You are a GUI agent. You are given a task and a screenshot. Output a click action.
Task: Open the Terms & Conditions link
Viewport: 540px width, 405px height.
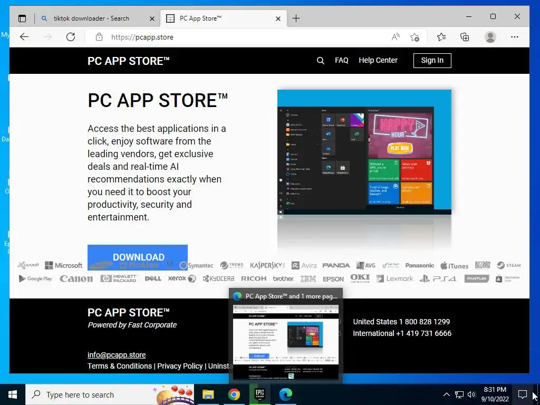tap(120, 366)
